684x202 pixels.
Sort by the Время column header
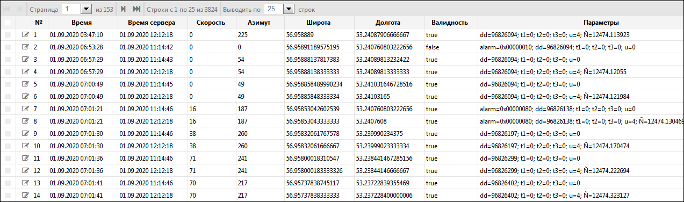click(81, 23)
